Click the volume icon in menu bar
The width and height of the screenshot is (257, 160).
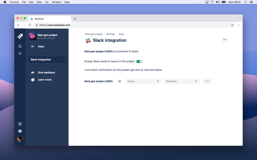point(218,2)
